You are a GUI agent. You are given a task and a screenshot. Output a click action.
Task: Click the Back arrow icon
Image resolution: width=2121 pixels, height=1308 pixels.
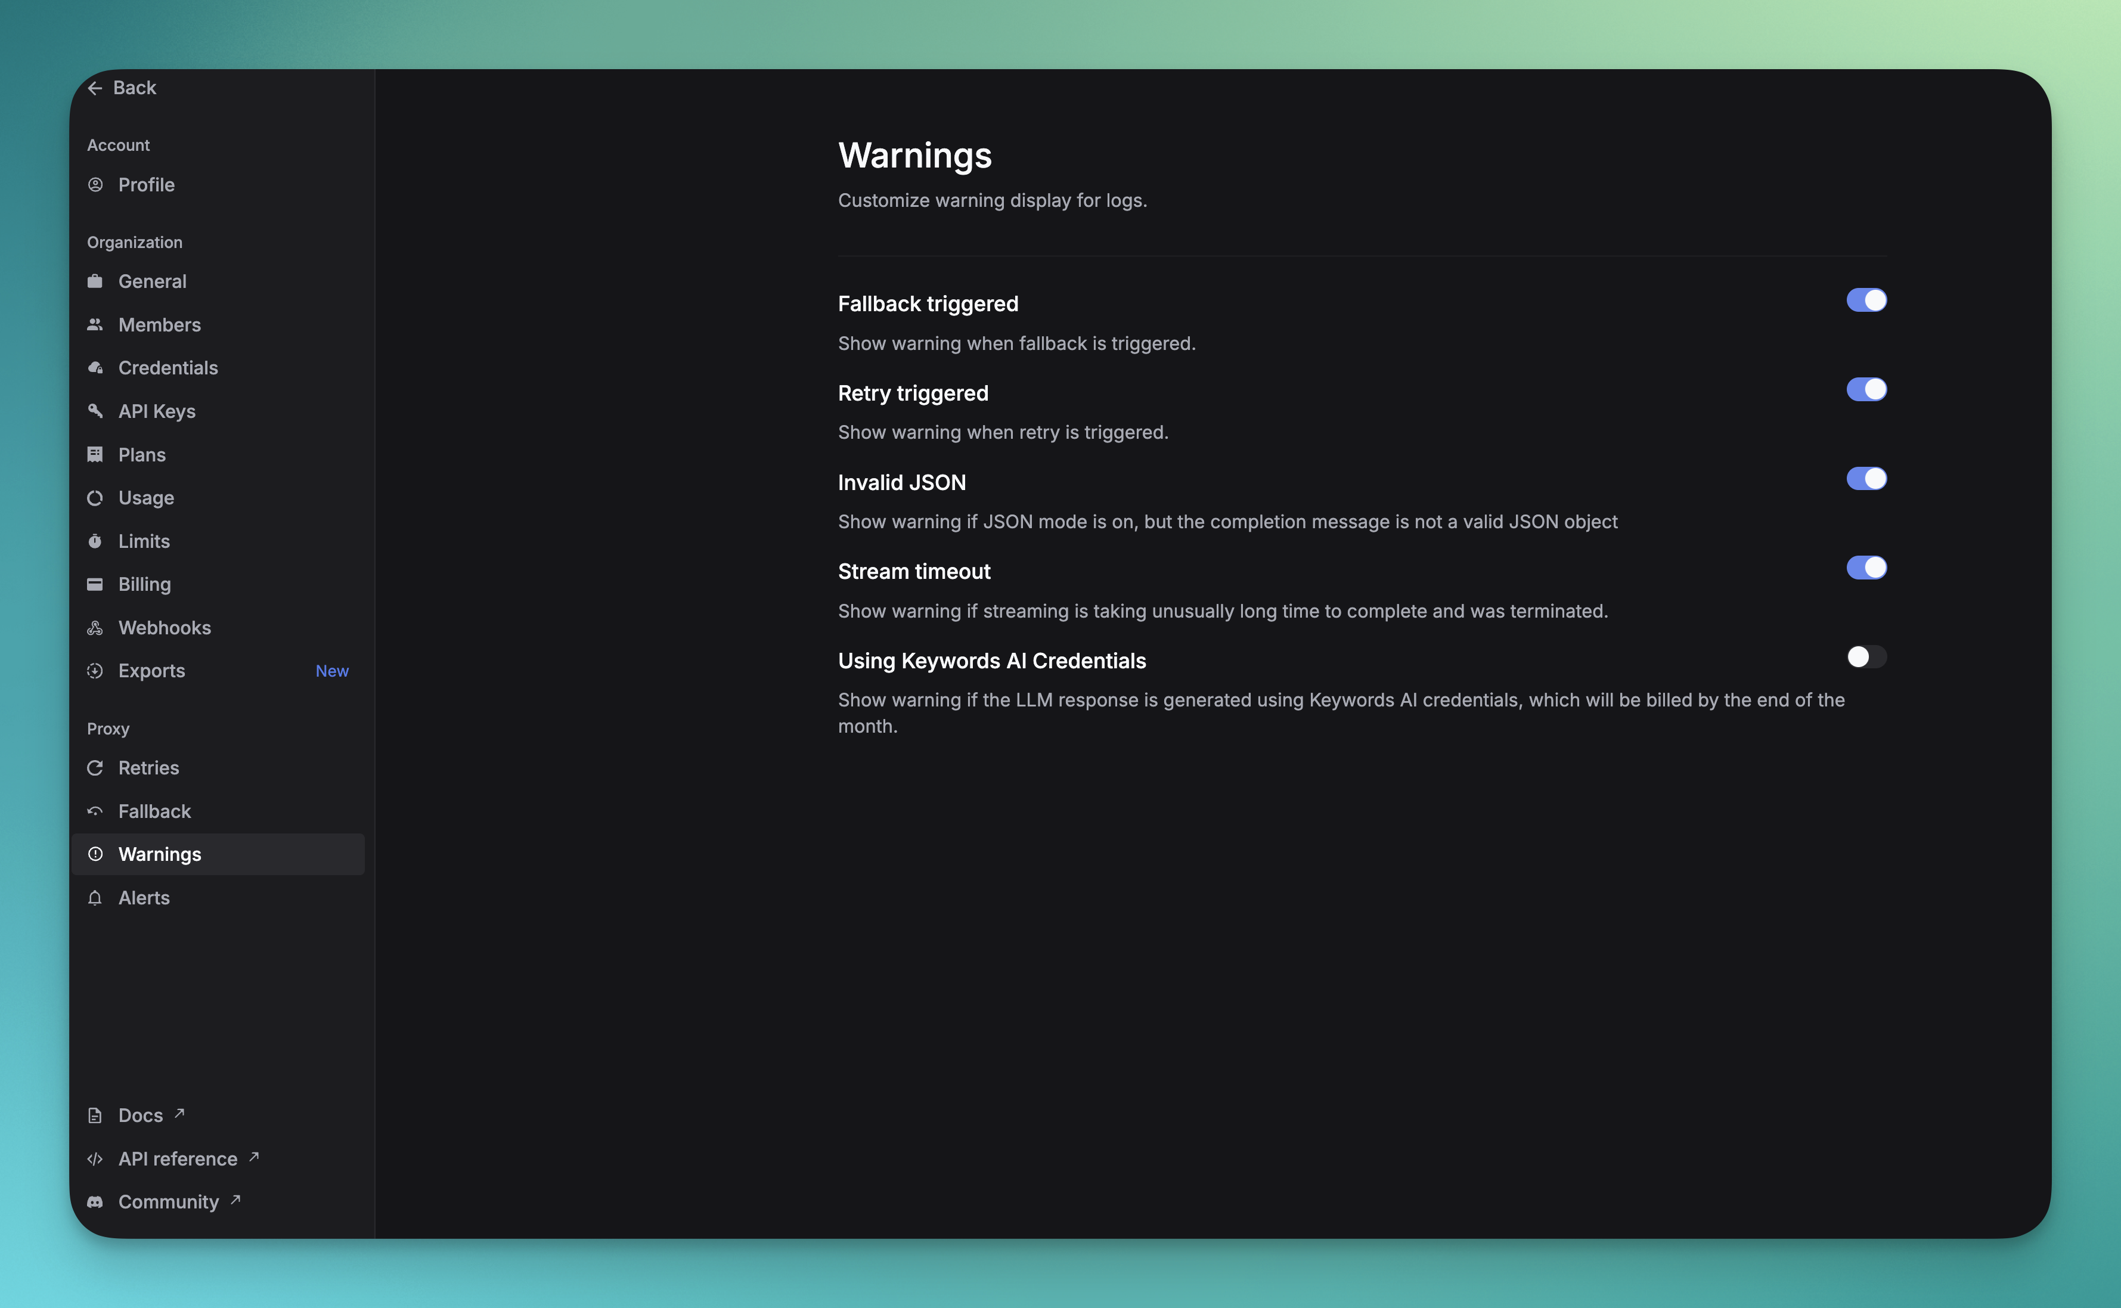95,88
